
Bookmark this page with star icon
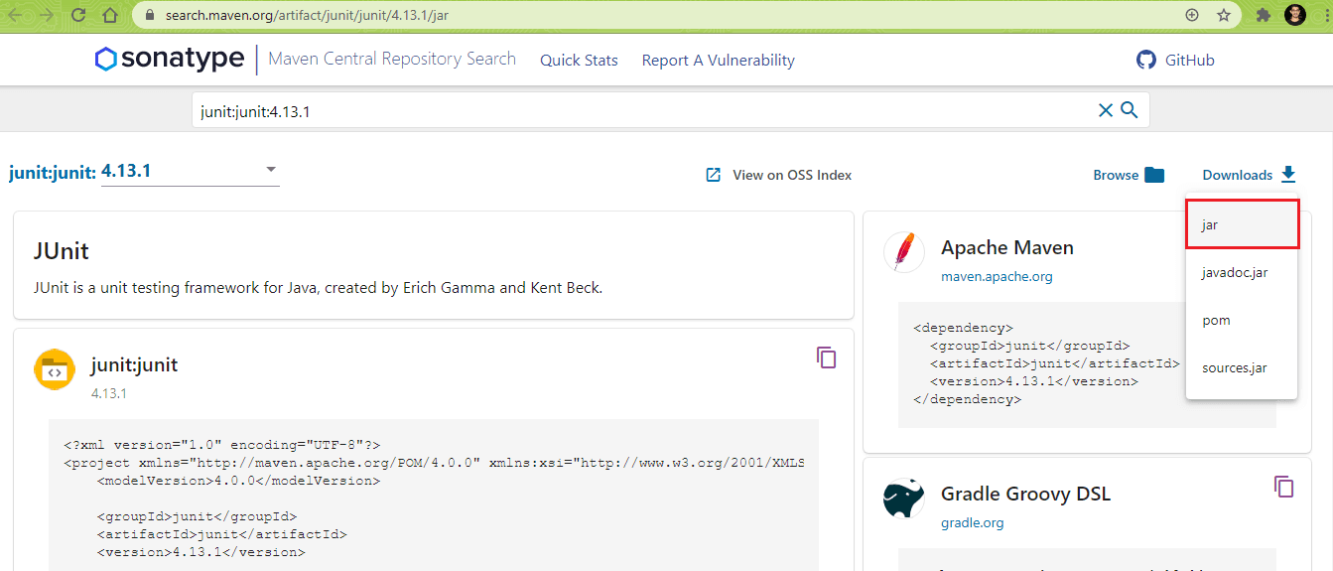1224,15
